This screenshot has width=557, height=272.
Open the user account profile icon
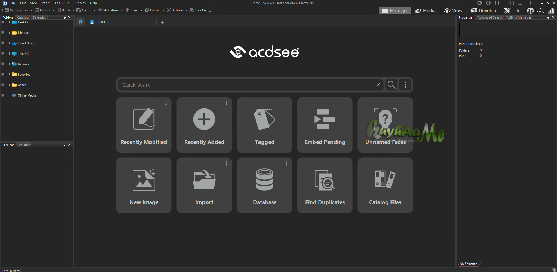pos(497,3)
